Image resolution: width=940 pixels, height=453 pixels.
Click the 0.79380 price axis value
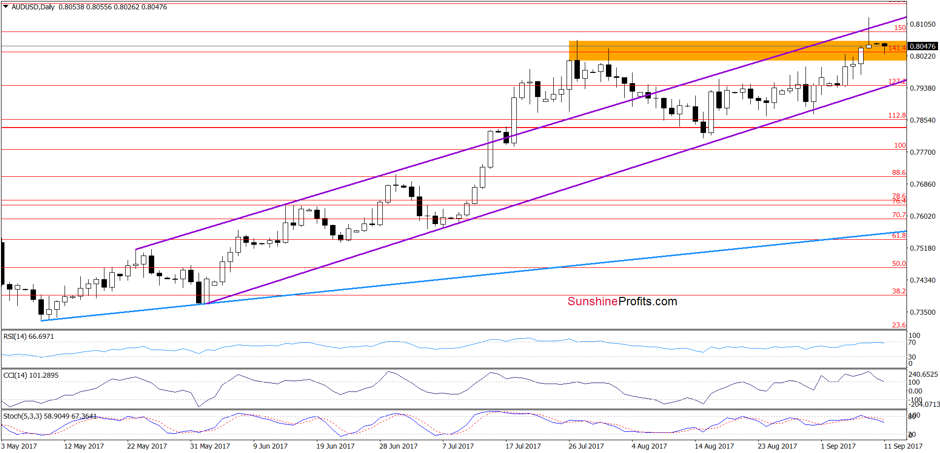pos(923,88)
